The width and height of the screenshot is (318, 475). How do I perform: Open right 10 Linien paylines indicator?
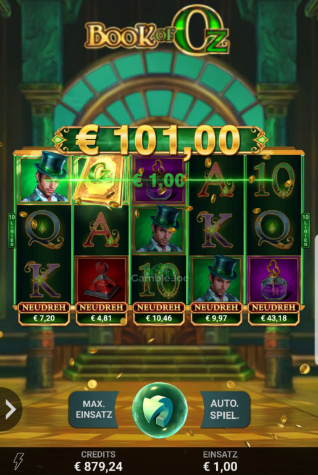(x=306, y=230)
